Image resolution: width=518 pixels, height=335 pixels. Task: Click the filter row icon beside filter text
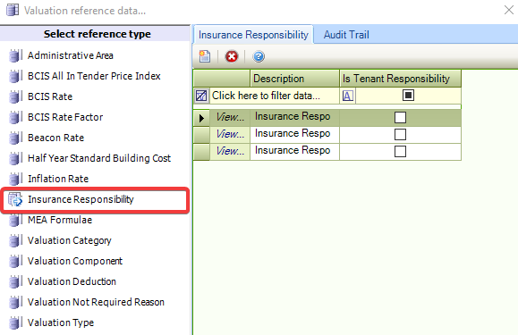201,96
